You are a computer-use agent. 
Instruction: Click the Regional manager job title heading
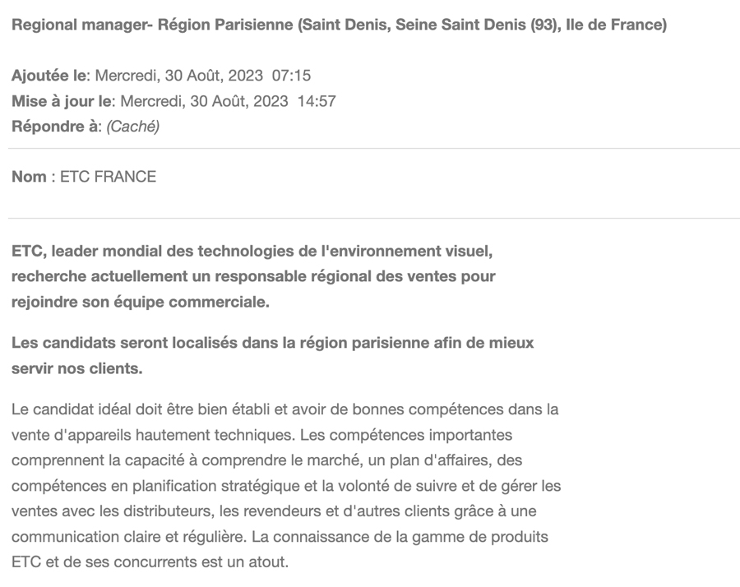click(x=339, y=25)
